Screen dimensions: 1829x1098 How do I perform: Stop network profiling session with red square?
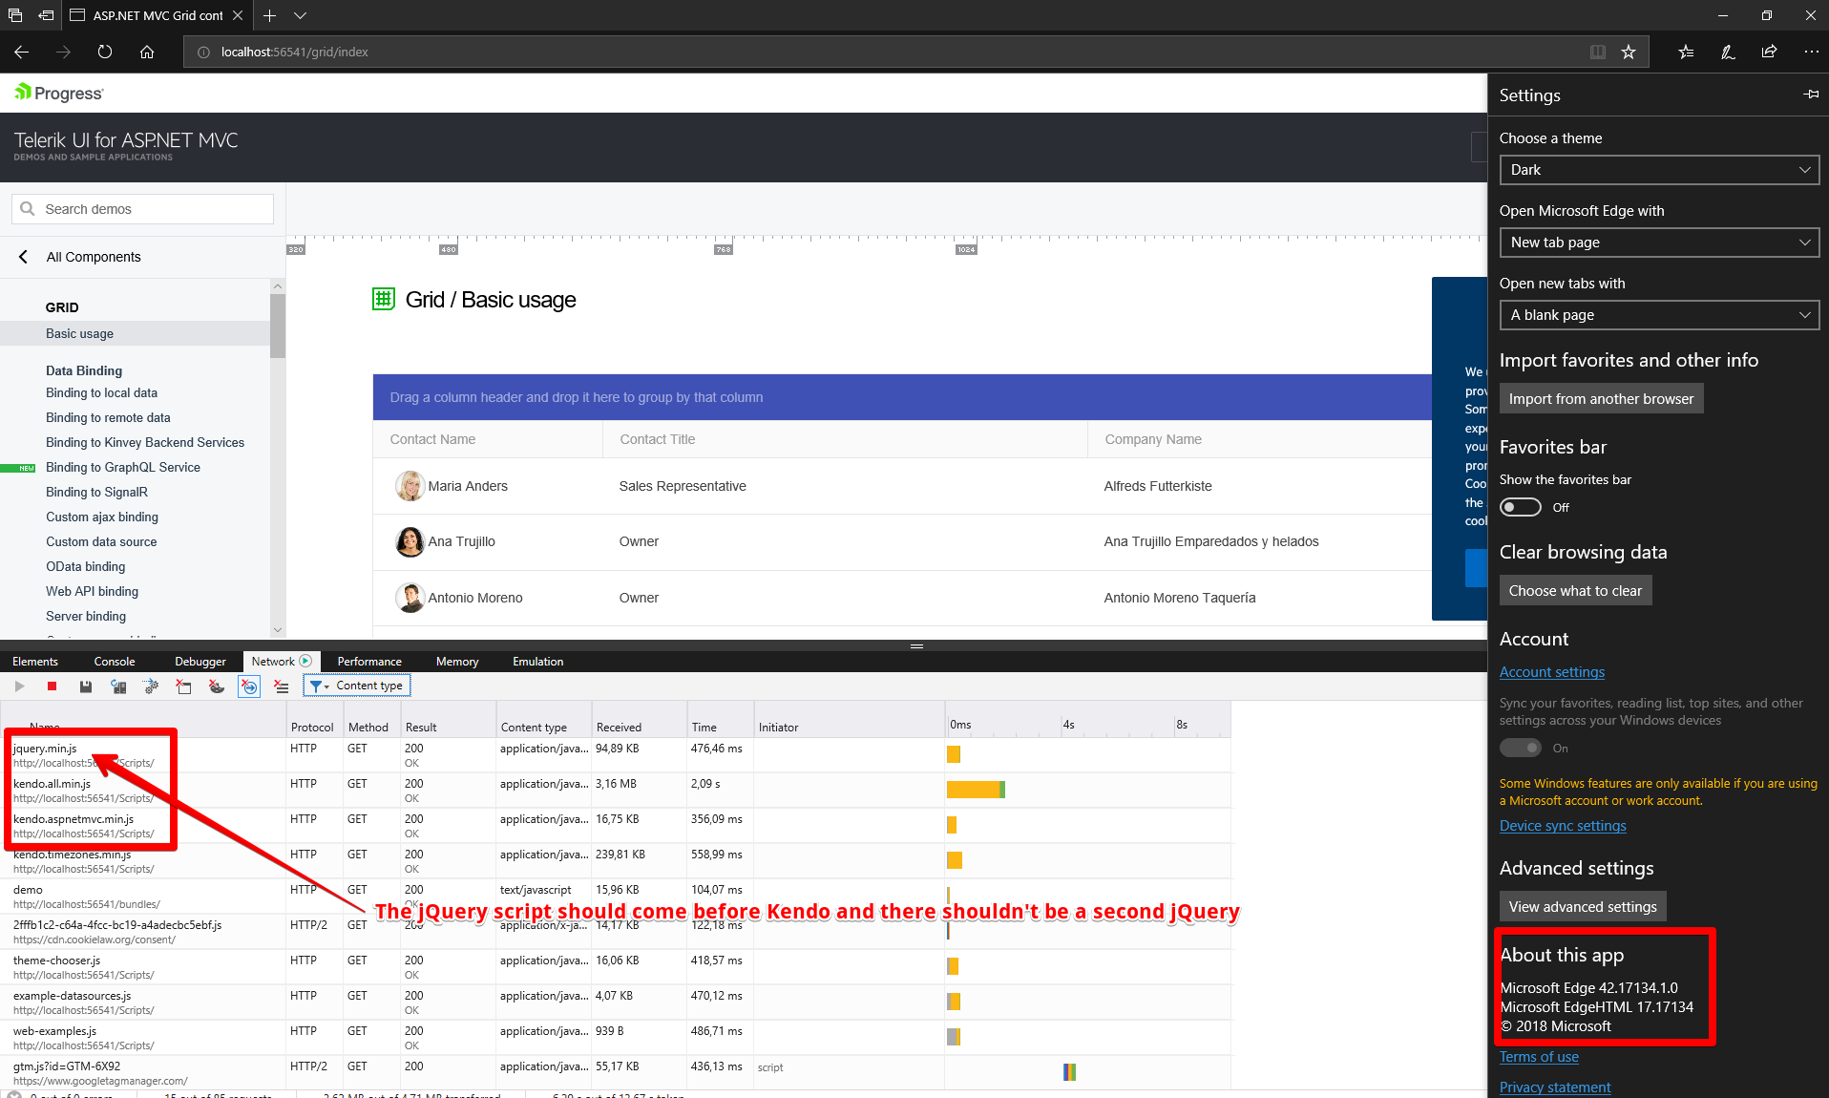pos(53,686)
